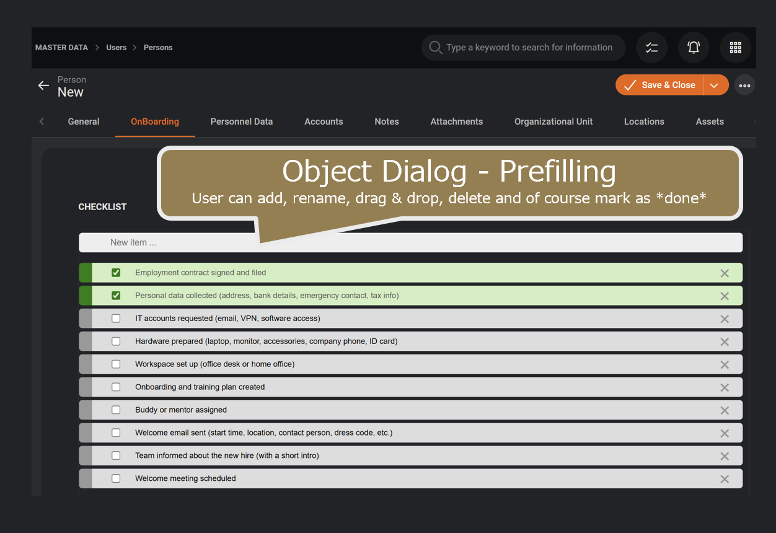Open the task checklist icon in header
Image resolution: width=776 pixels, height=533 pixels.
[x=652, y=48]
